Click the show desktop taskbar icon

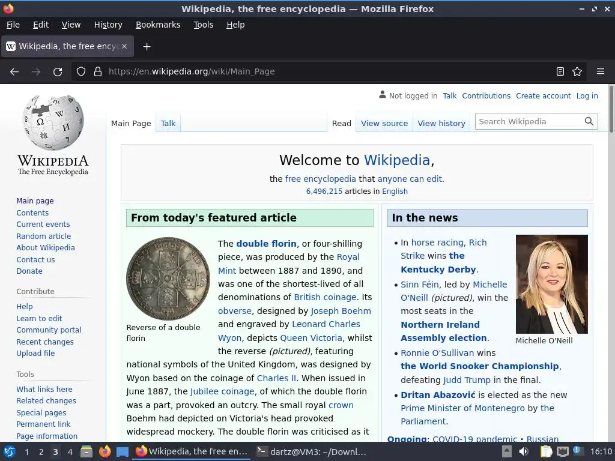(123, 452)
